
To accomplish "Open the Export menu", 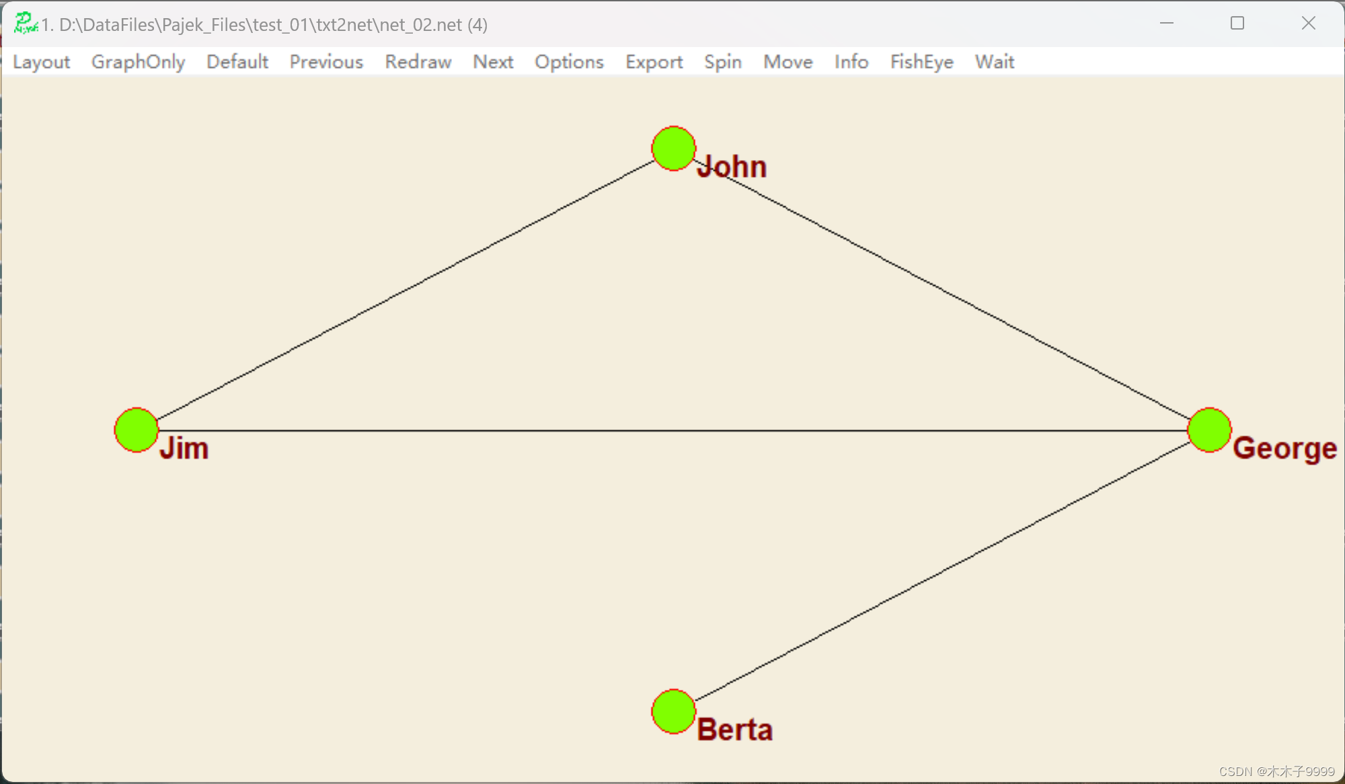I will tap(654, 62).
